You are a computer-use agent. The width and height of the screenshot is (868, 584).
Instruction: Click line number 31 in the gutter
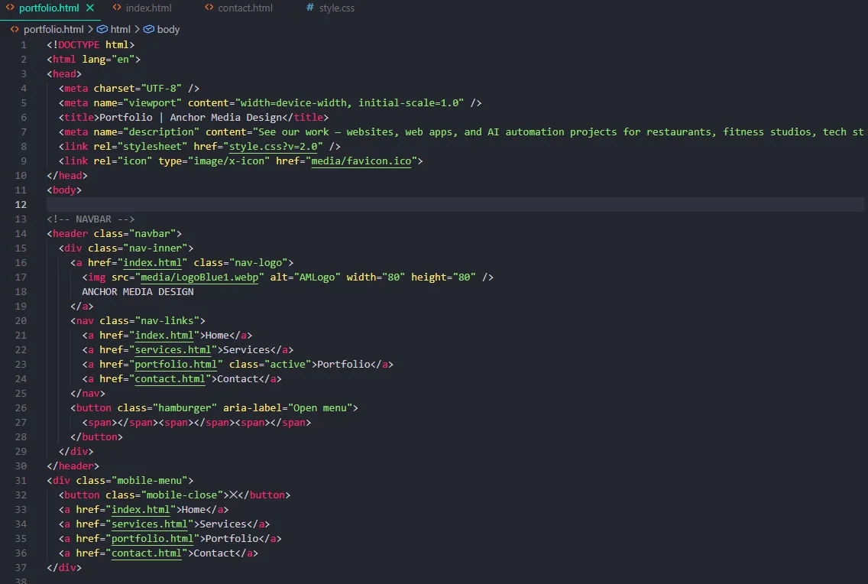coord(21,481)
